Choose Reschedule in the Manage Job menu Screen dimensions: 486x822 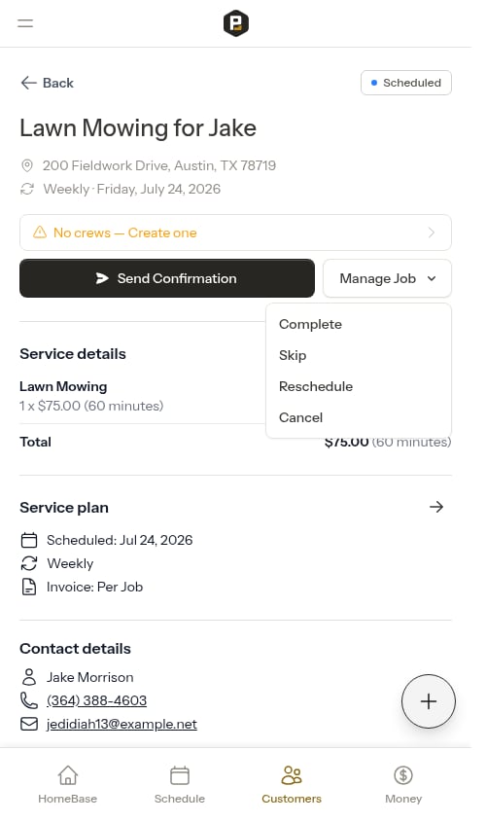(315, 386)
